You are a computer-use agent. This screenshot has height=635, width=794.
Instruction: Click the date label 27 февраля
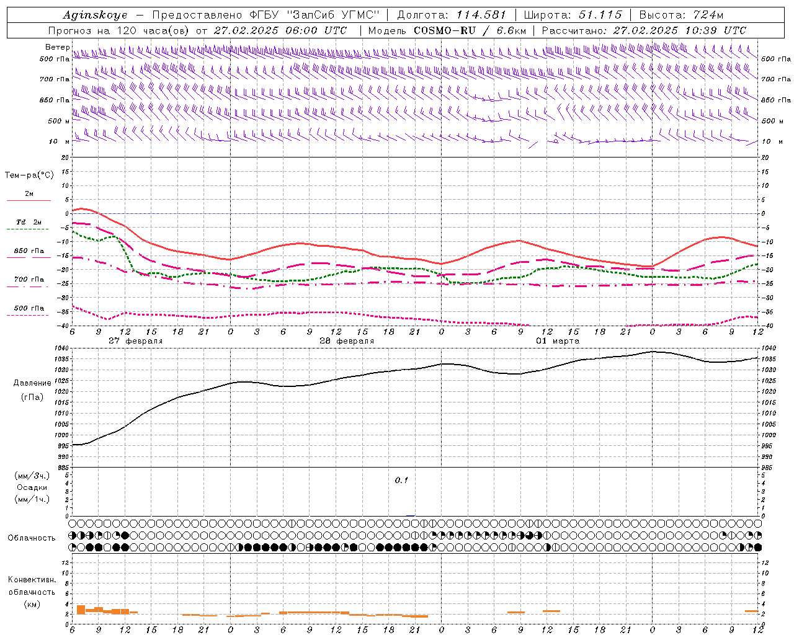(x=136, y=341)
